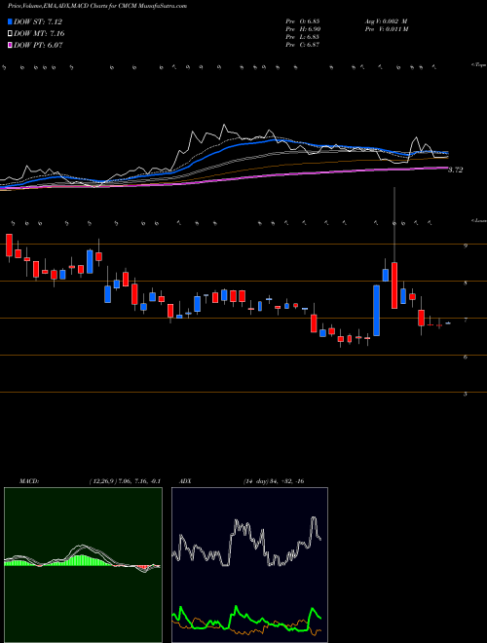Select the ADX values '(14 day) 34, +32, -16'
Image resolution: width=487 pixels, height=643 pixels.
pyautogui.click(x=273, y=481)
